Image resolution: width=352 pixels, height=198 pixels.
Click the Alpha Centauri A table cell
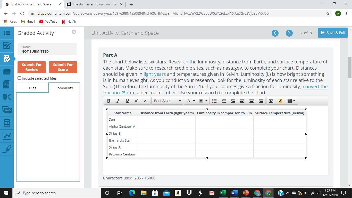tap(123, 126)
